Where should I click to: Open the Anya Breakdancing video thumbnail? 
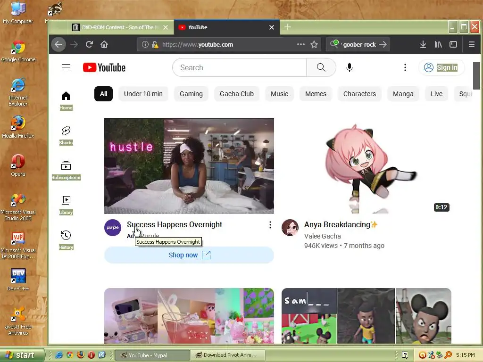pos(366,166)
